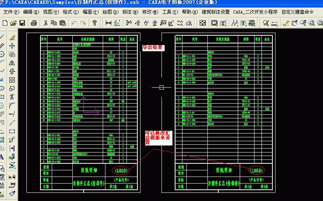The width and height of the screenshot is (323, 201).
Task: Save the drawing with the floppy disk icon
Action: [22, 23]
